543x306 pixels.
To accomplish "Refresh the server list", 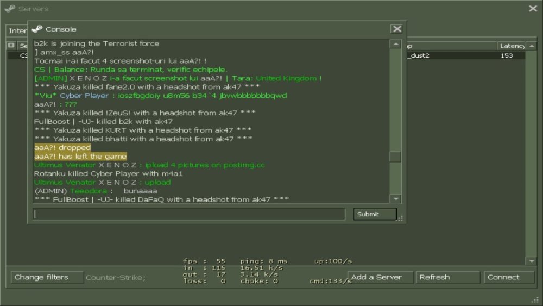I will (x=448, y=277).
